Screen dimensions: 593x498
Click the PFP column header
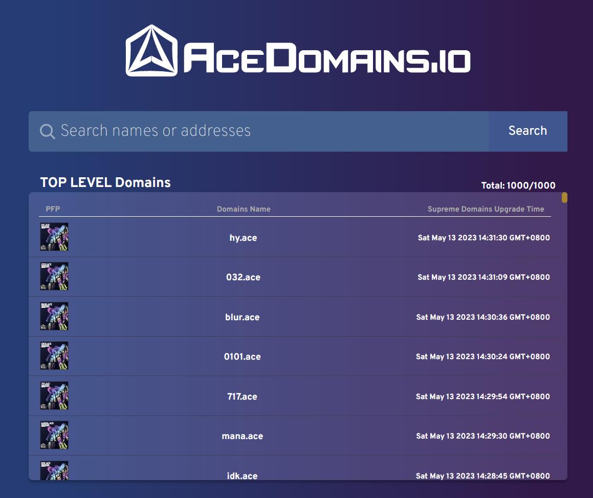click(53, 209)
